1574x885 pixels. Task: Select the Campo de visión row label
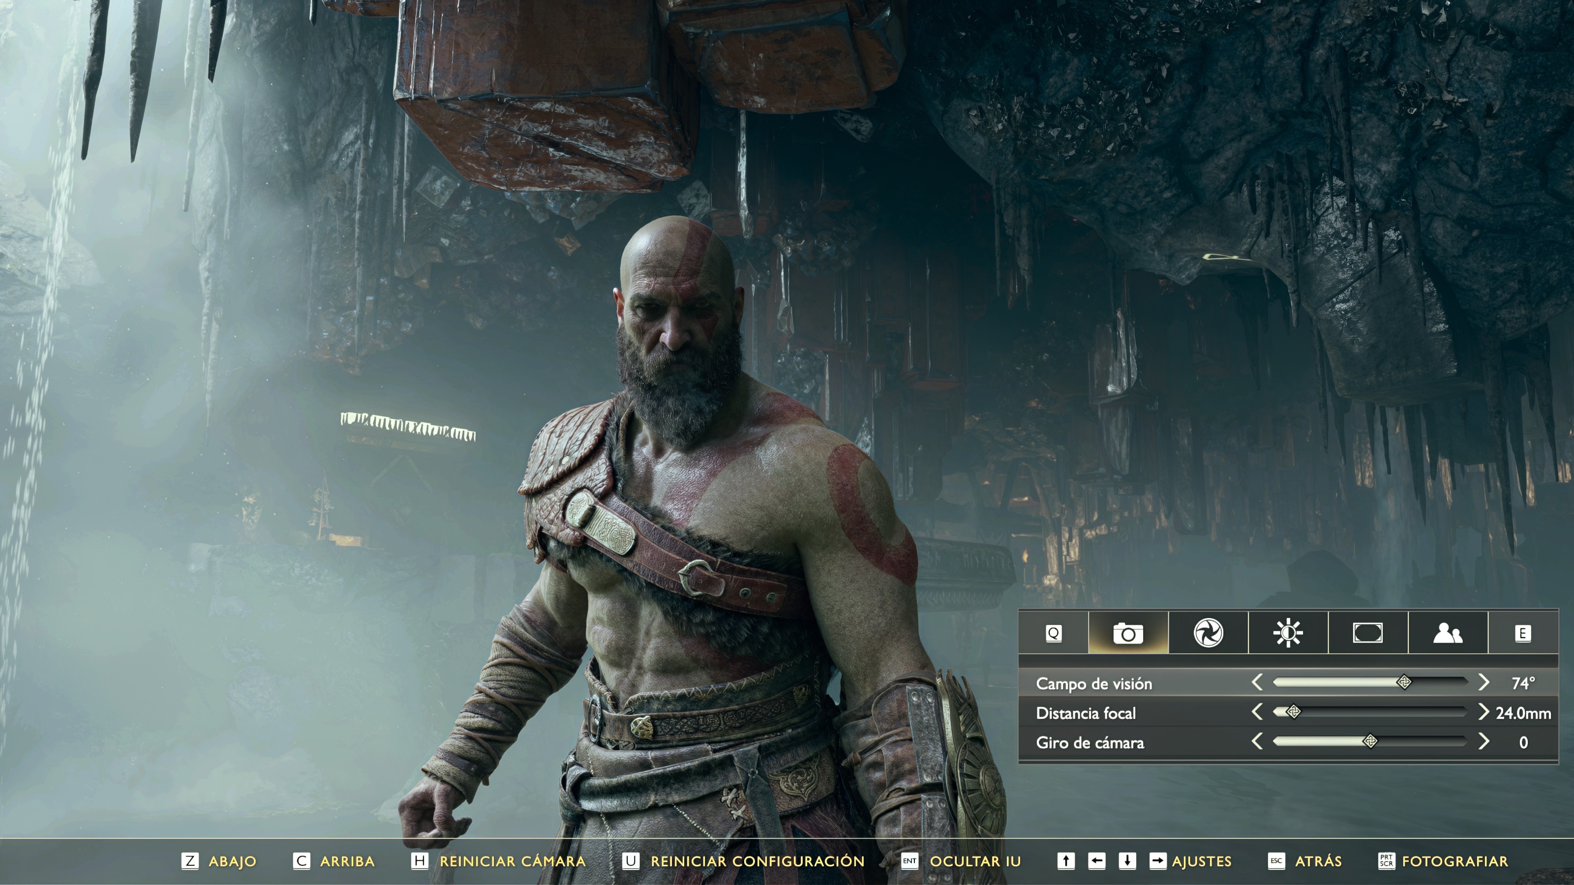(x=1094, y=683)
